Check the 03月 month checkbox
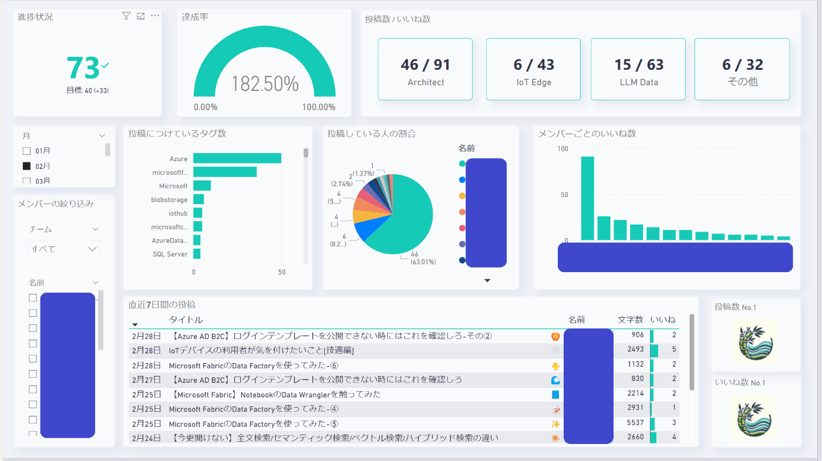The image size is (822, 461). [x=26, y=181]
